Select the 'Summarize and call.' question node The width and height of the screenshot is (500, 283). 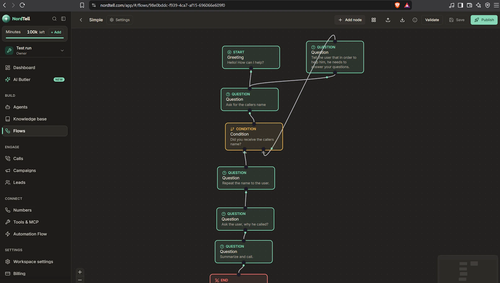click(x=244, y=252)
